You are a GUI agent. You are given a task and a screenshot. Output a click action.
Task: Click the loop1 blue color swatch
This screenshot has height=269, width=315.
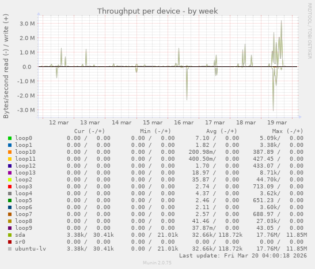(x=10, y=145)
